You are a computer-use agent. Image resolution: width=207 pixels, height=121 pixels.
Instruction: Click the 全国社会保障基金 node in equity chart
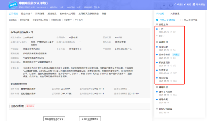[90, 119]
